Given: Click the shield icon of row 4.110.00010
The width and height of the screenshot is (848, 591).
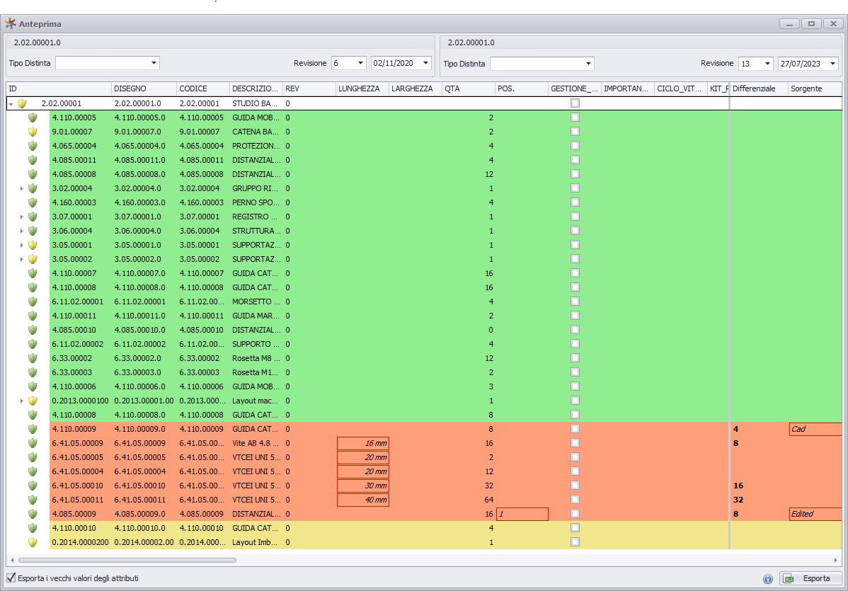Looking at the screenshot, I should [x=33, y=528].
